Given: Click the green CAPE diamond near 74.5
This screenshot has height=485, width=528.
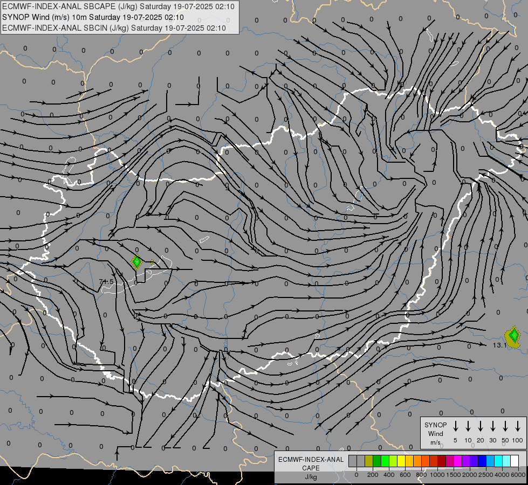Looking at the screenshot, I should point(136,262).
